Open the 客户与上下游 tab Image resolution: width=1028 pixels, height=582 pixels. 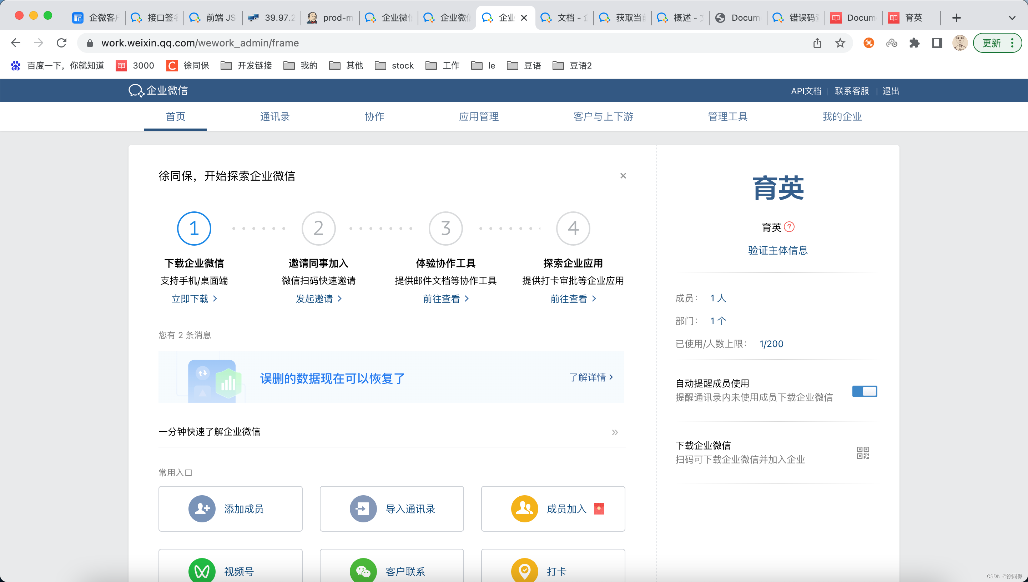603,116
